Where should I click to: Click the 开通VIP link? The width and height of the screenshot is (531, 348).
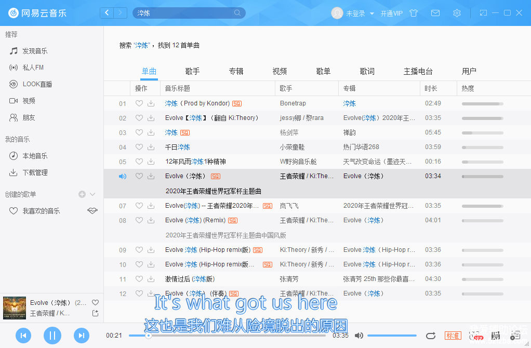(x=391, y=14)
